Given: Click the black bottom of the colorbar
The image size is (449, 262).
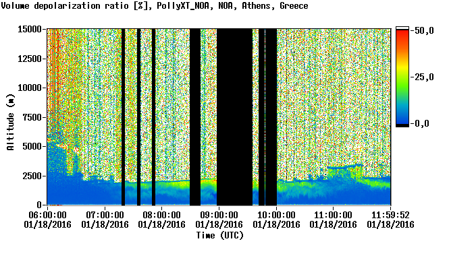Looking at the screenshot, I should coord(402,125).
